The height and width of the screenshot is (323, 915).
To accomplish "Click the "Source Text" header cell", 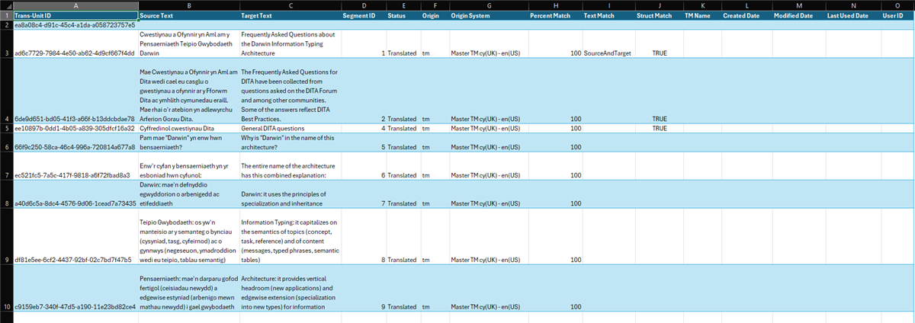I will 188,15.
